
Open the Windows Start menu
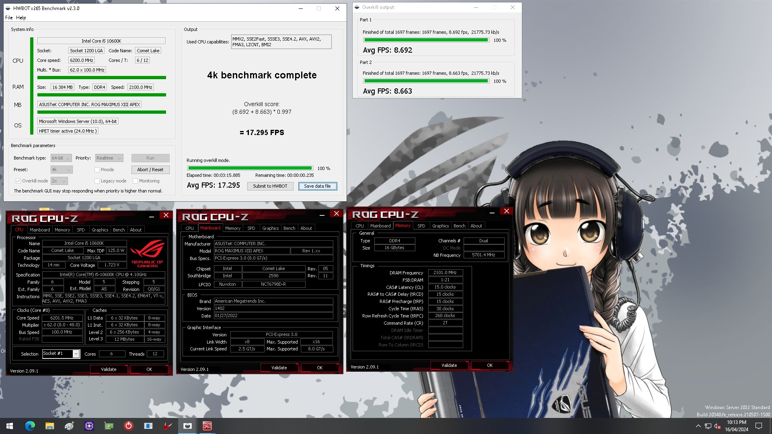[10, 426]
